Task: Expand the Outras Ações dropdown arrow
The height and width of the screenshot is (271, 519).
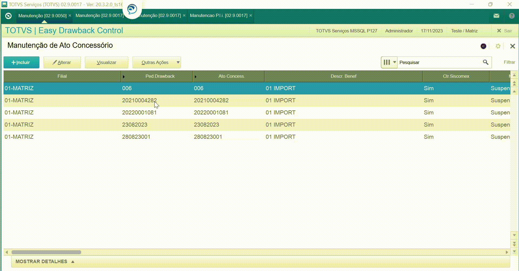Action: pyautogui.click(x=178, y=62)
